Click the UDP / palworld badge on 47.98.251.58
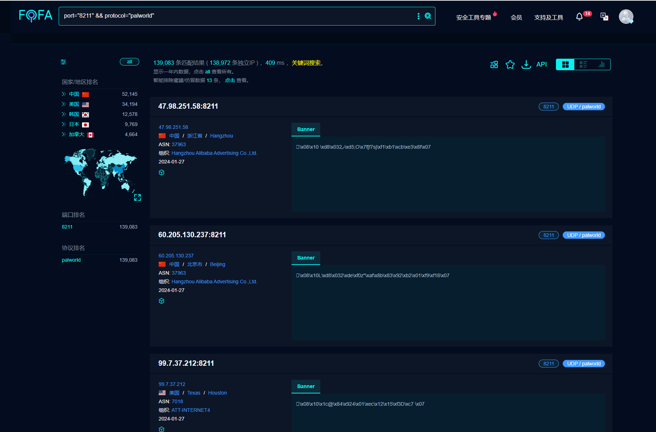Screen dimensions: 656x432 (x=584, y=107)
